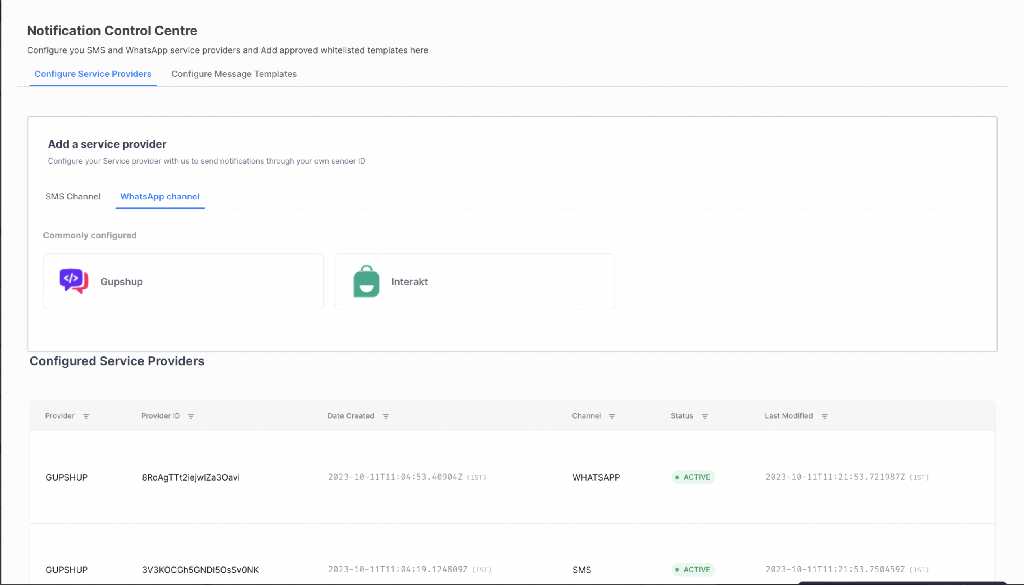Click the Interakt green bag icon

click(366, 281)
